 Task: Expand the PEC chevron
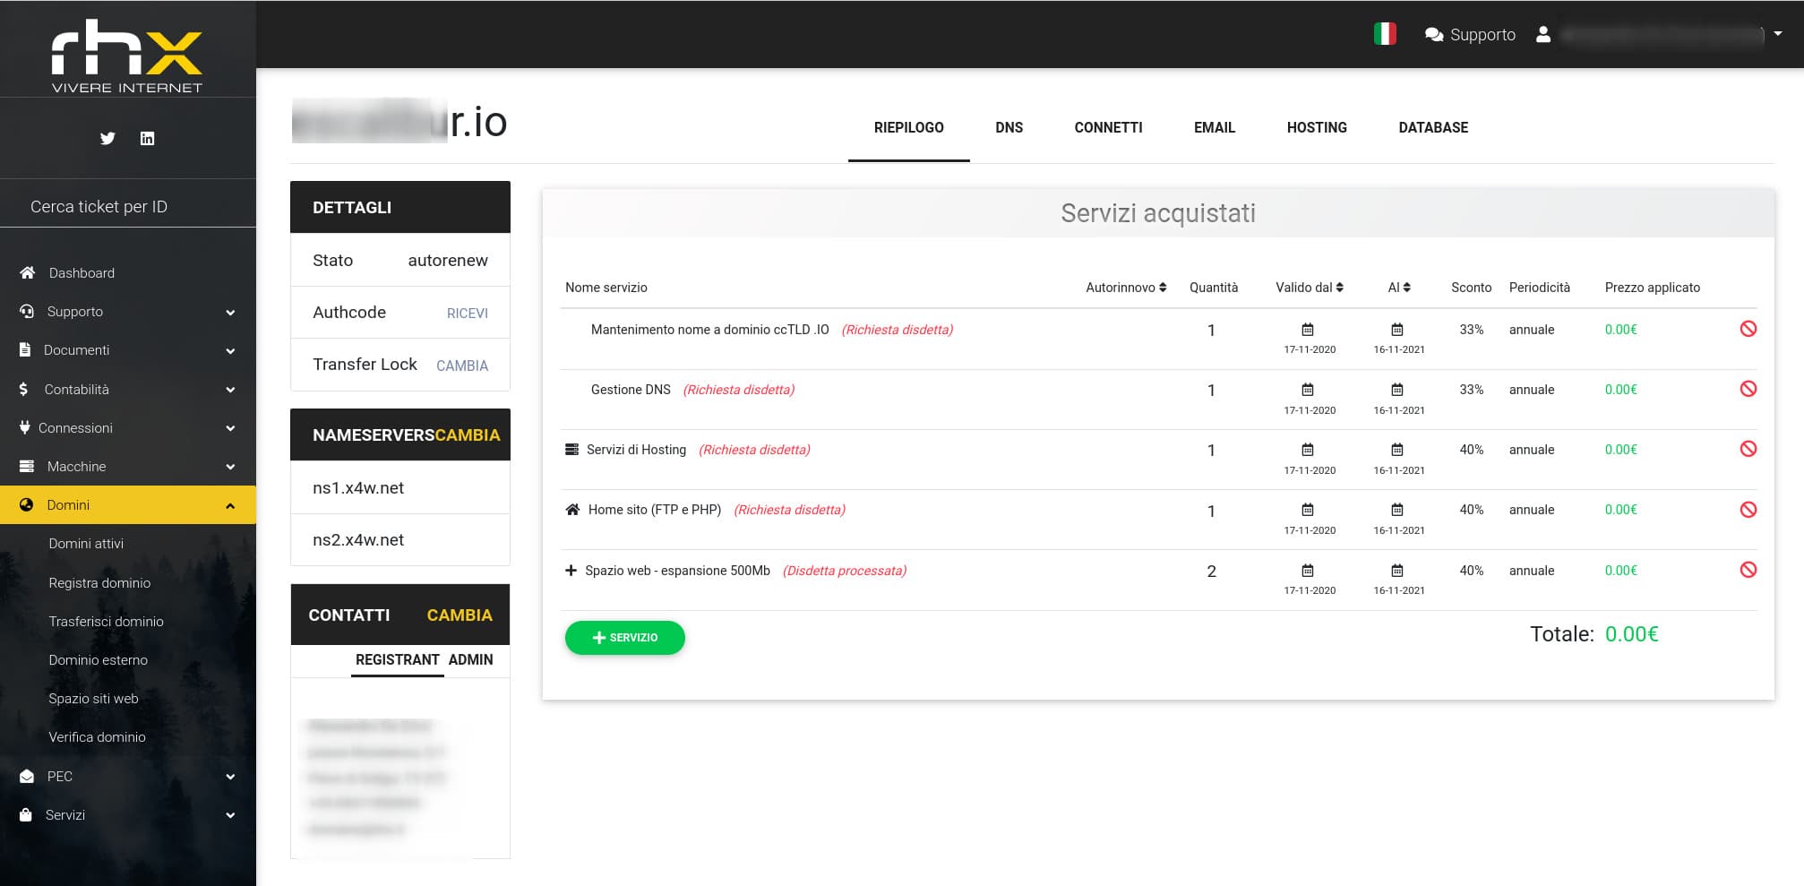click(x=230, y=777)
